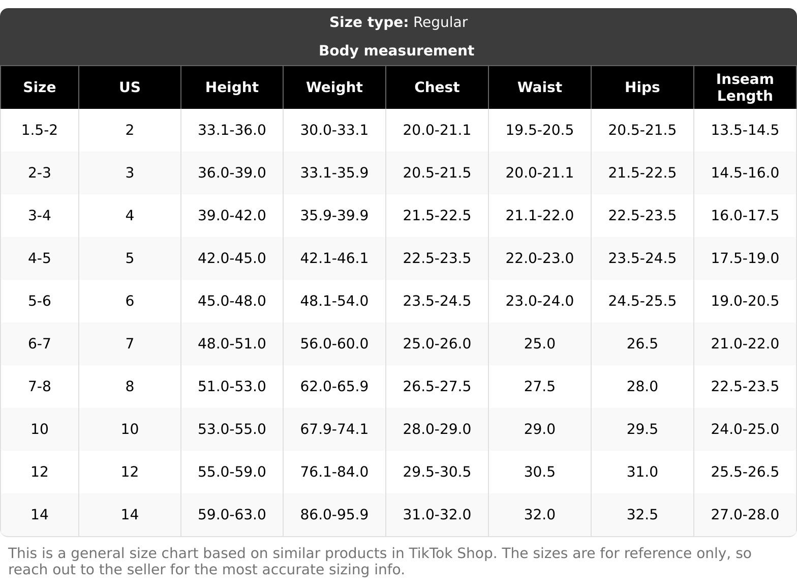The width and height of the screenshot is (797, 586).
Task: Select the Weight column header
Action: click(334, 87)
